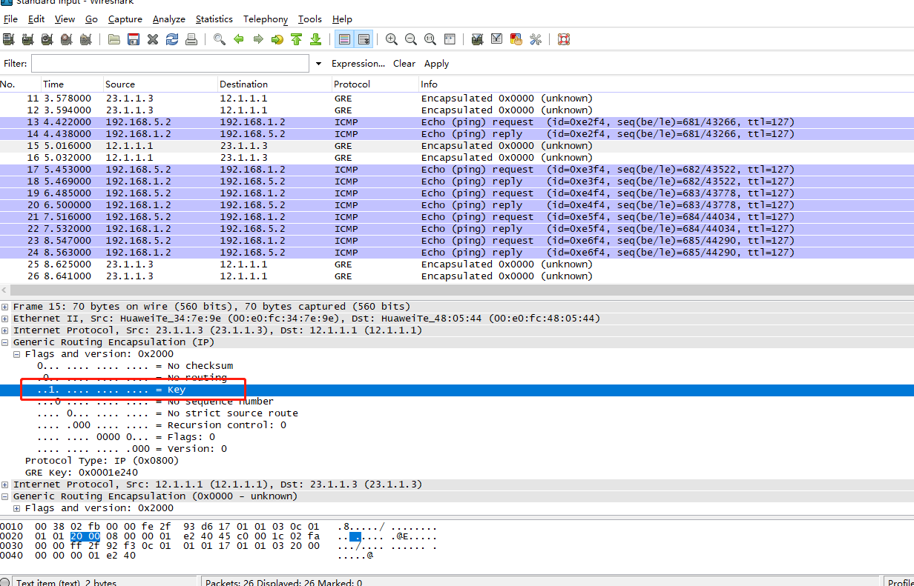
Task: Jump to the first packet
Action: click(297, 39)
